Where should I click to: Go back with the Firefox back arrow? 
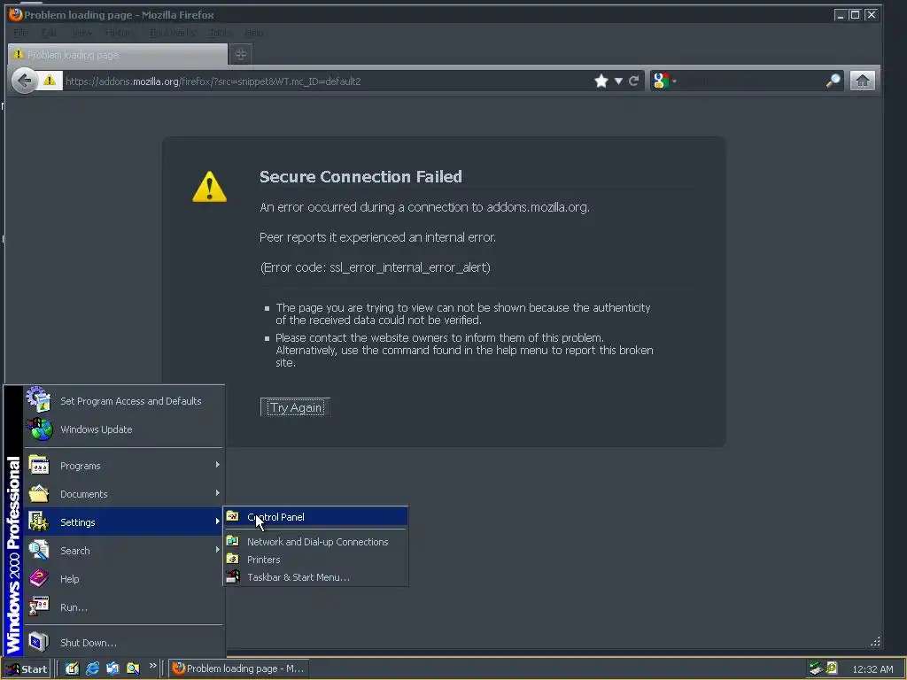click(x=24, y=81)
